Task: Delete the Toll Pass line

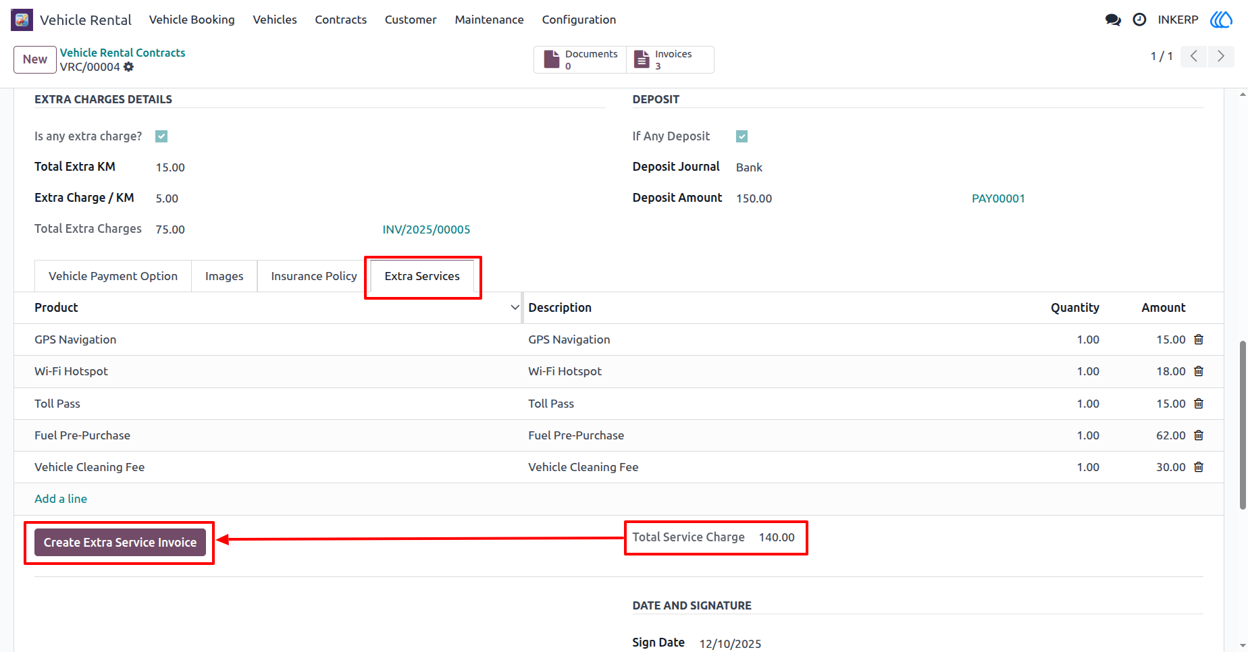Action: [1199, 404]
